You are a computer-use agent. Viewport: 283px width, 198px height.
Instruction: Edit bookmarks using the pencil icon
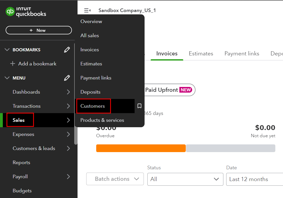pos(67,50)
